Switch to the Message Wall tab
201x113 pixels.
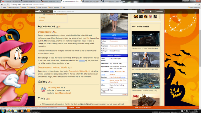91,1
